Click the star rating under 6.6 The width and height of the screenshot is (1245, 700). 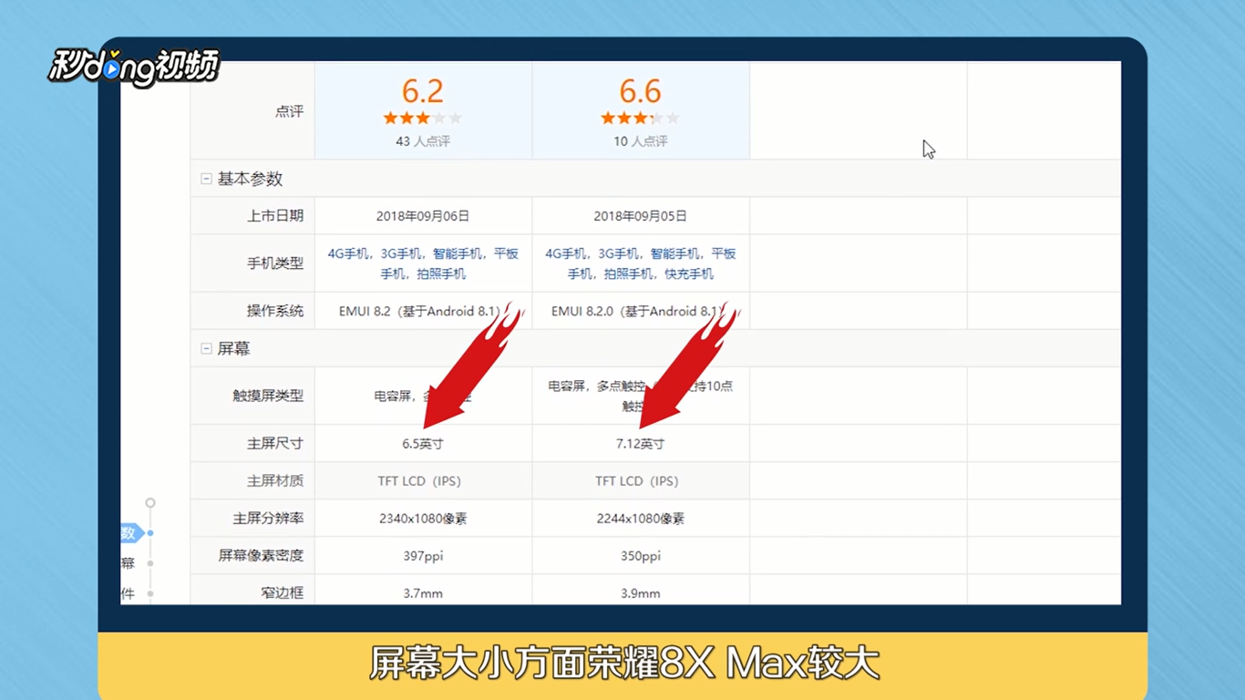(640, 118)
